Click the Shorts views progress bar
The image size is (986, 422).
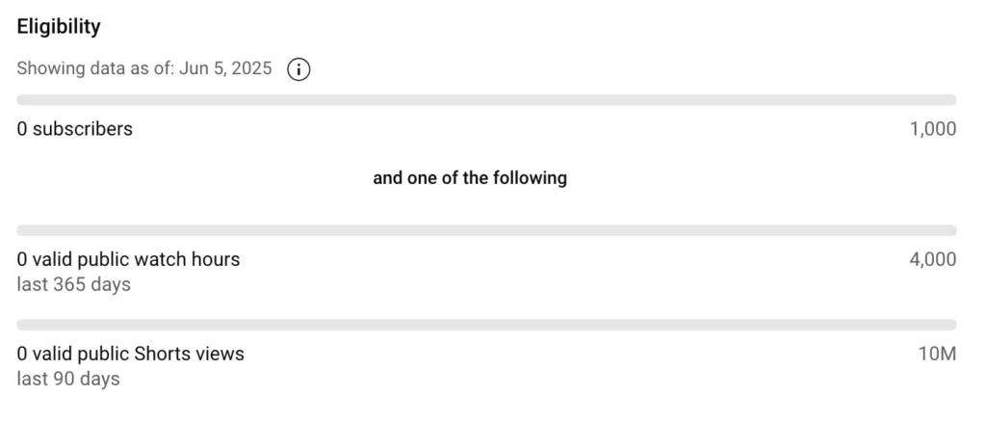[486, 325]
